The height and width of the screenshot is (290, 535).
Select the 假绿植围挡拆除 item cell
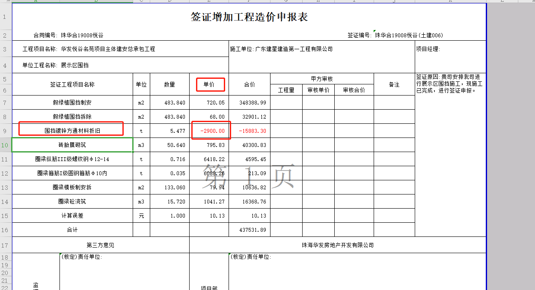[x=72, y=117]
